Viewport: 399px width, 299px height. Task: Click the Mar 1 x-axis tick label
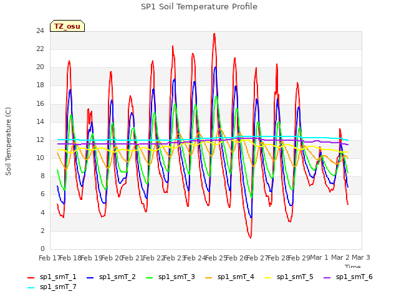(319, 257)
